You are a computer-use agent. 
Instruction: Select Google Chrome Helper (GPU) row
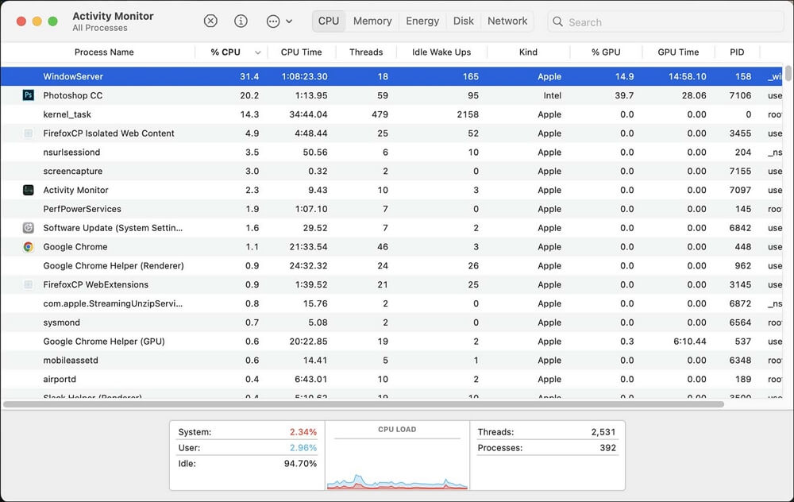pos(391,342)
